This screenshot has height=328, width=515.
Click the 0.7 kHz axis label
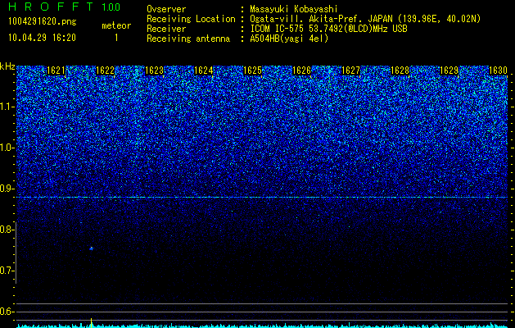pos(6,271)
